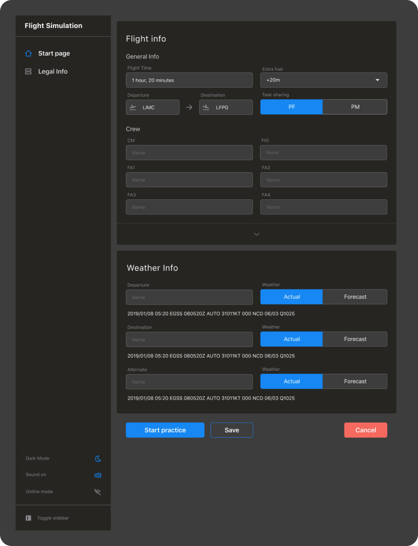Click the home icon beside Start page

[x=28, y=53]
